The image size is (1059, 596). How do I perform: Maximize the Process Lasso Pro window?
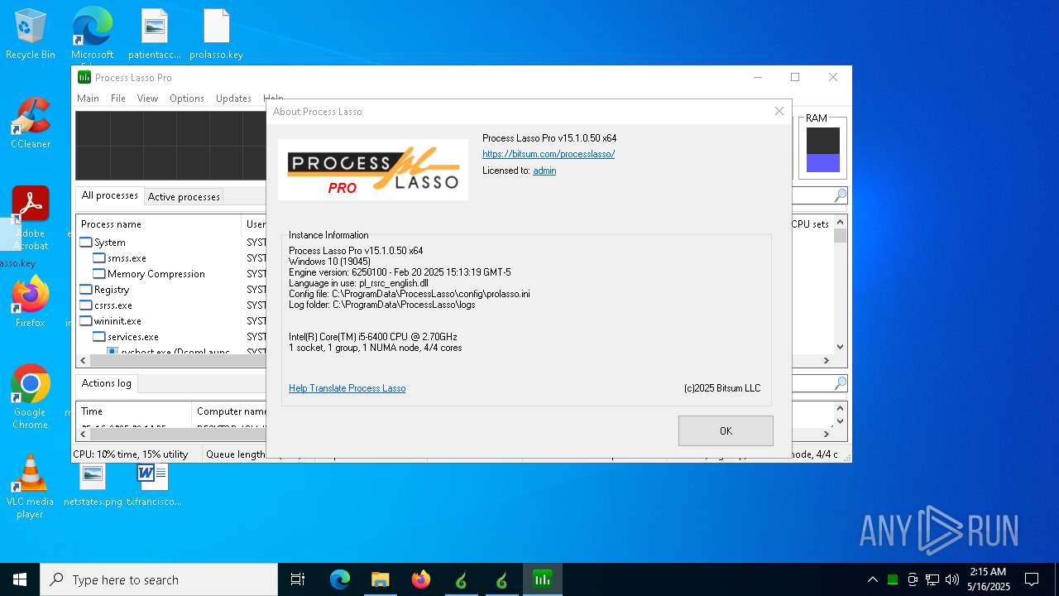pyautogui.click(x=795, y=77)
